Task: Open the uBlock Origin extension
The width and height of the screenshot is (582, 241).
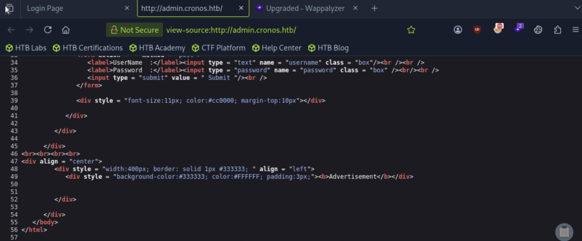Action: tap(477, 30)
